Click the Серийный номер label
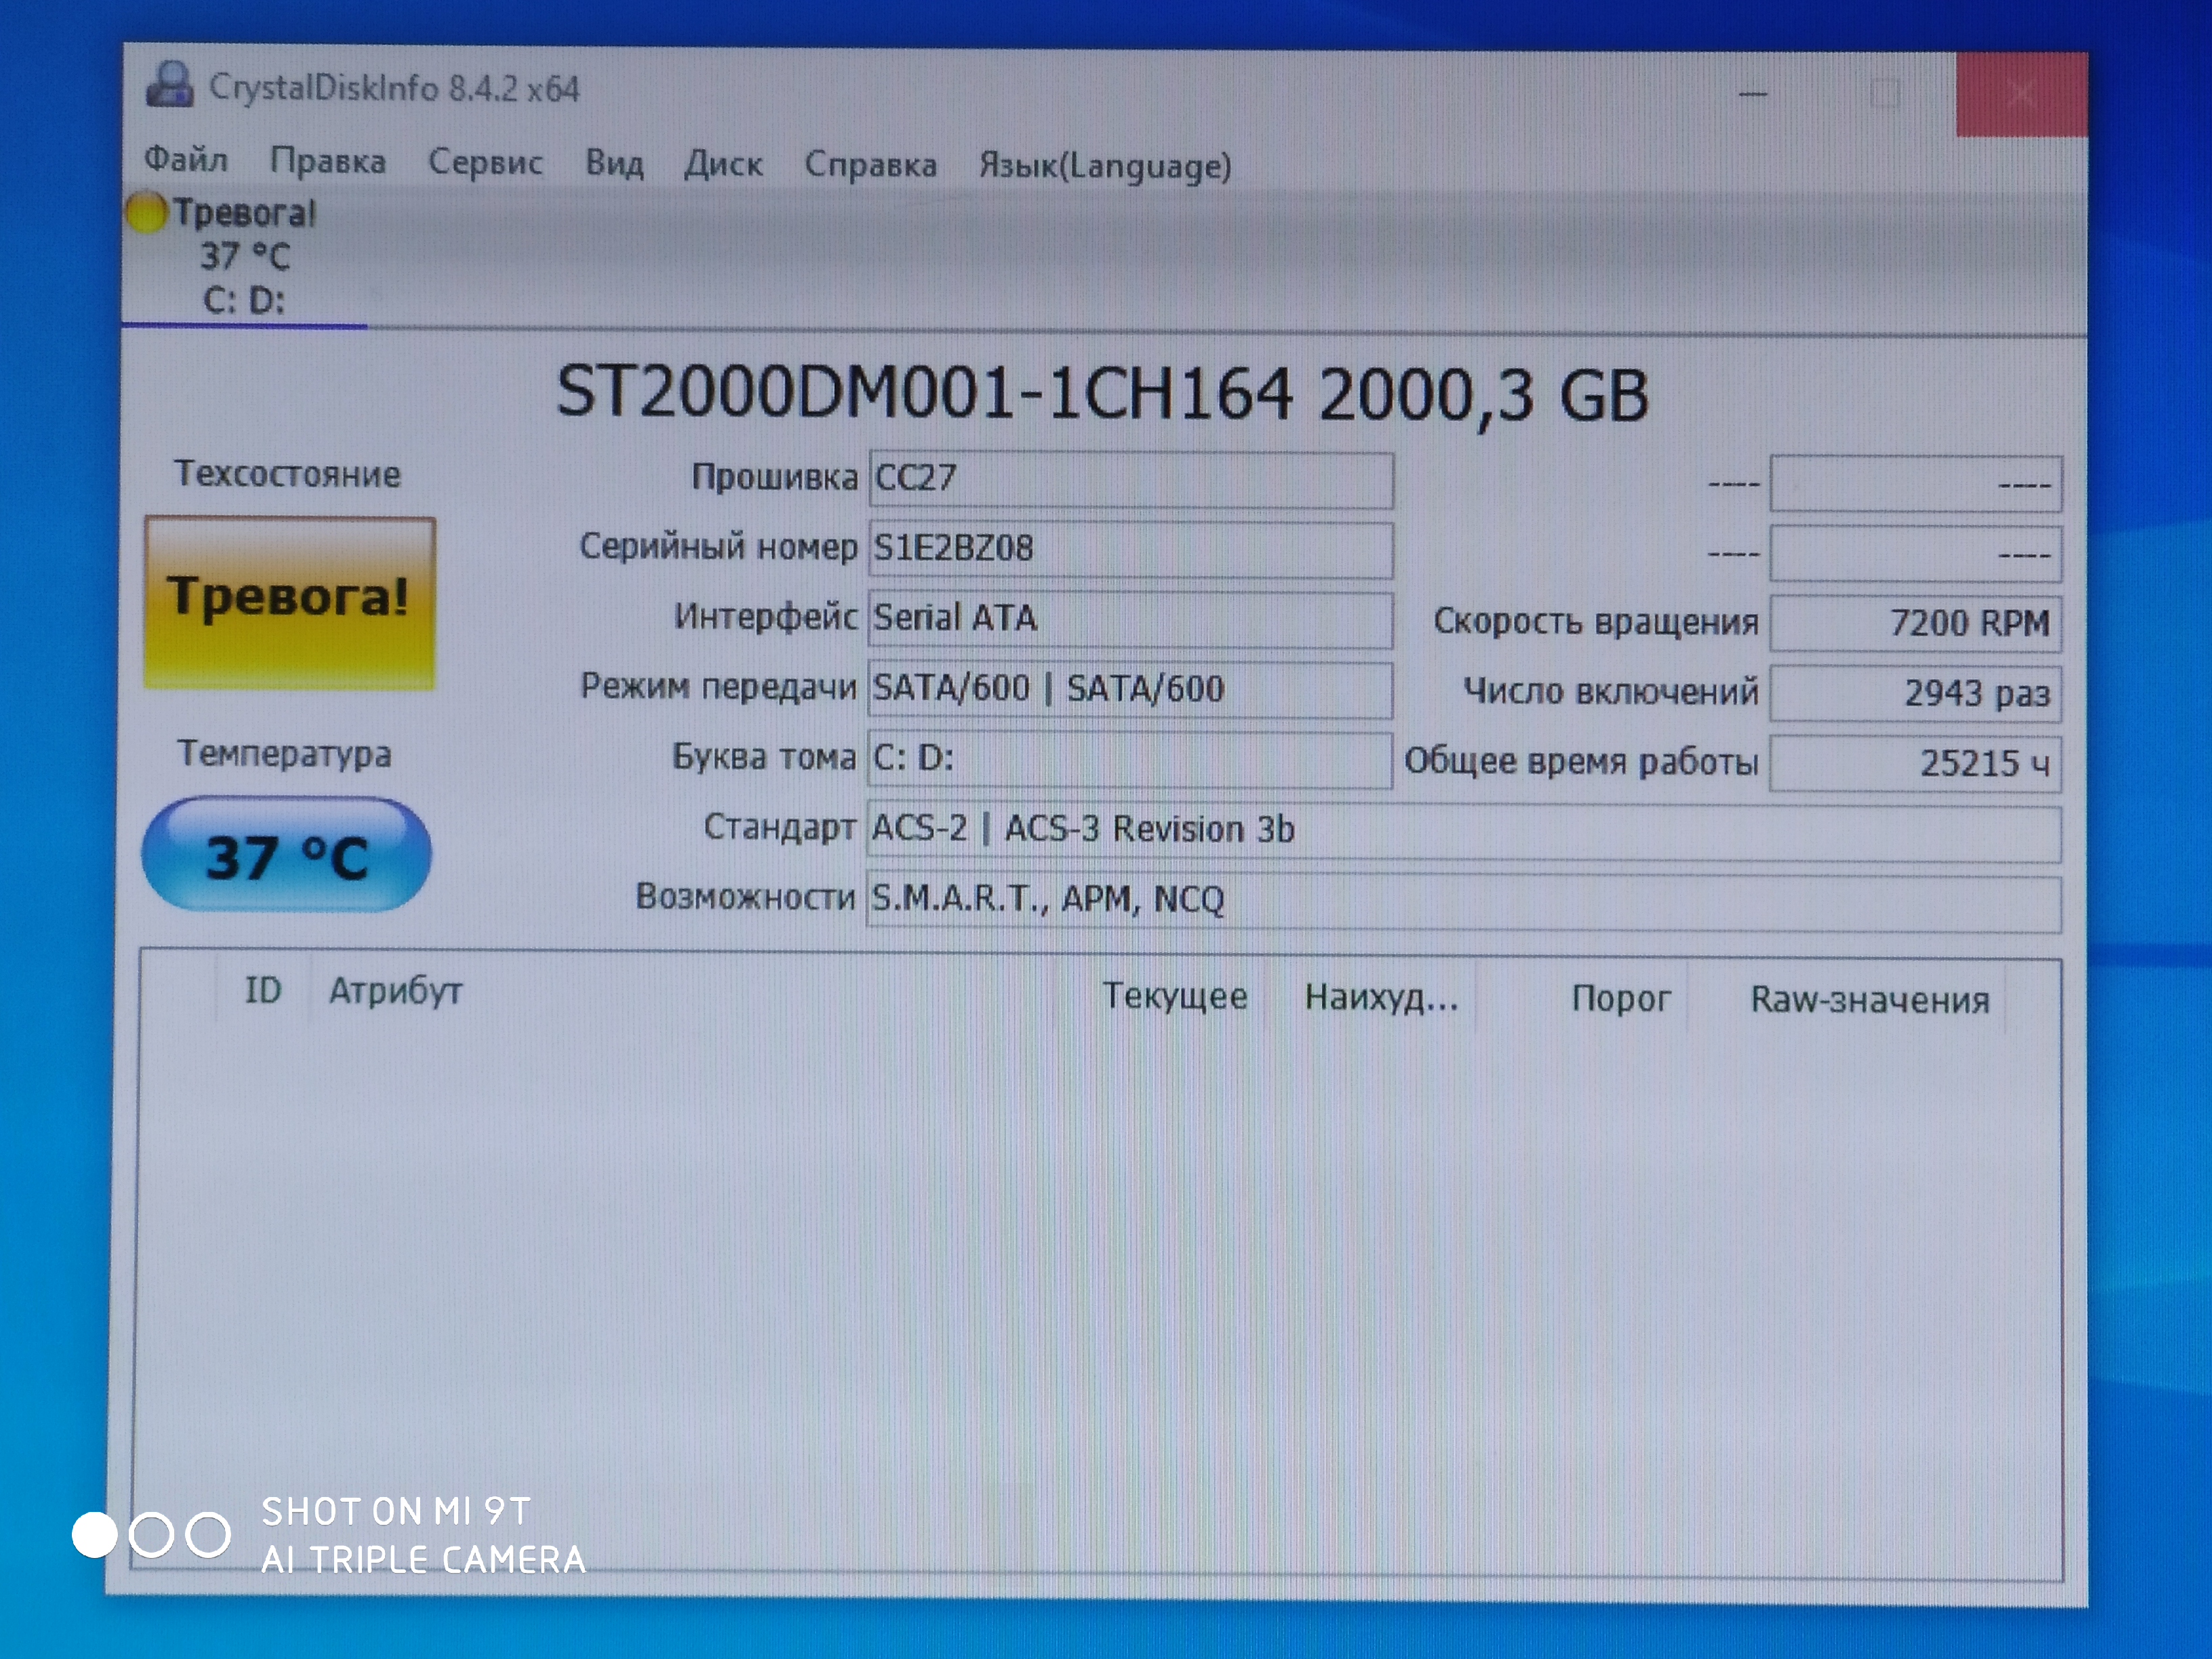 click(719, 547)
